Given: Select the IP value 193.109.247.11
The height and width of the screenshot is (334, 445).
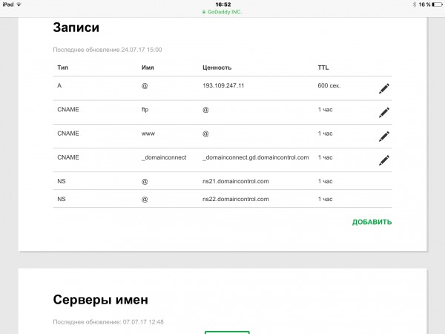Looking at the screenshot, I should click(223, 85).
